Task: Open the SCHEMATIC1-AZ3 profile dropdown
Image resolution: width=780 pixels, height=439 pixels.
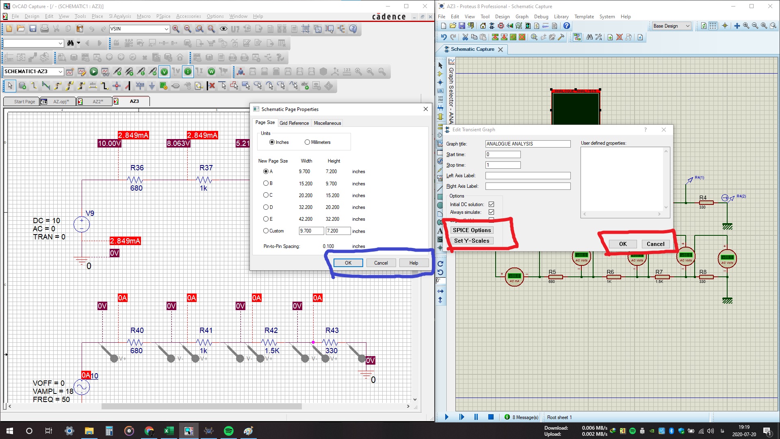Action: pos(61,72)
